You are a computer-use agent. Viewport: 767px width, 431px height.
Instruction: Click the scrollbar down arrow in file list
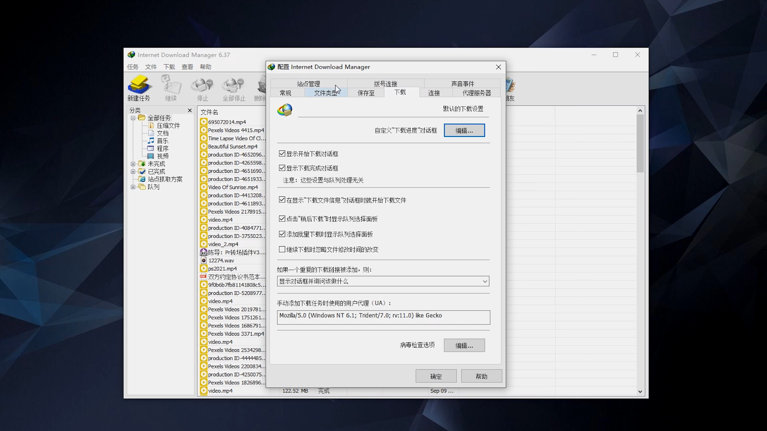tap(640, 392)
